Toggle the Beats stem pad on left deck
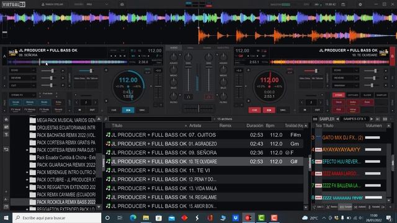 (x=44, y=102)
